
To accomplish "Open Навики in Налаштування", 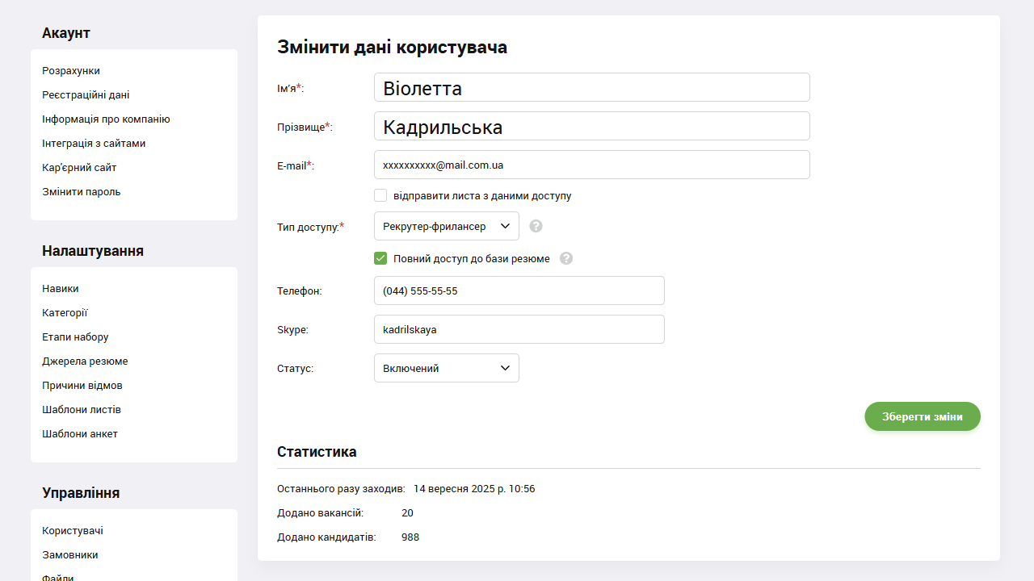I will (60, 288).
